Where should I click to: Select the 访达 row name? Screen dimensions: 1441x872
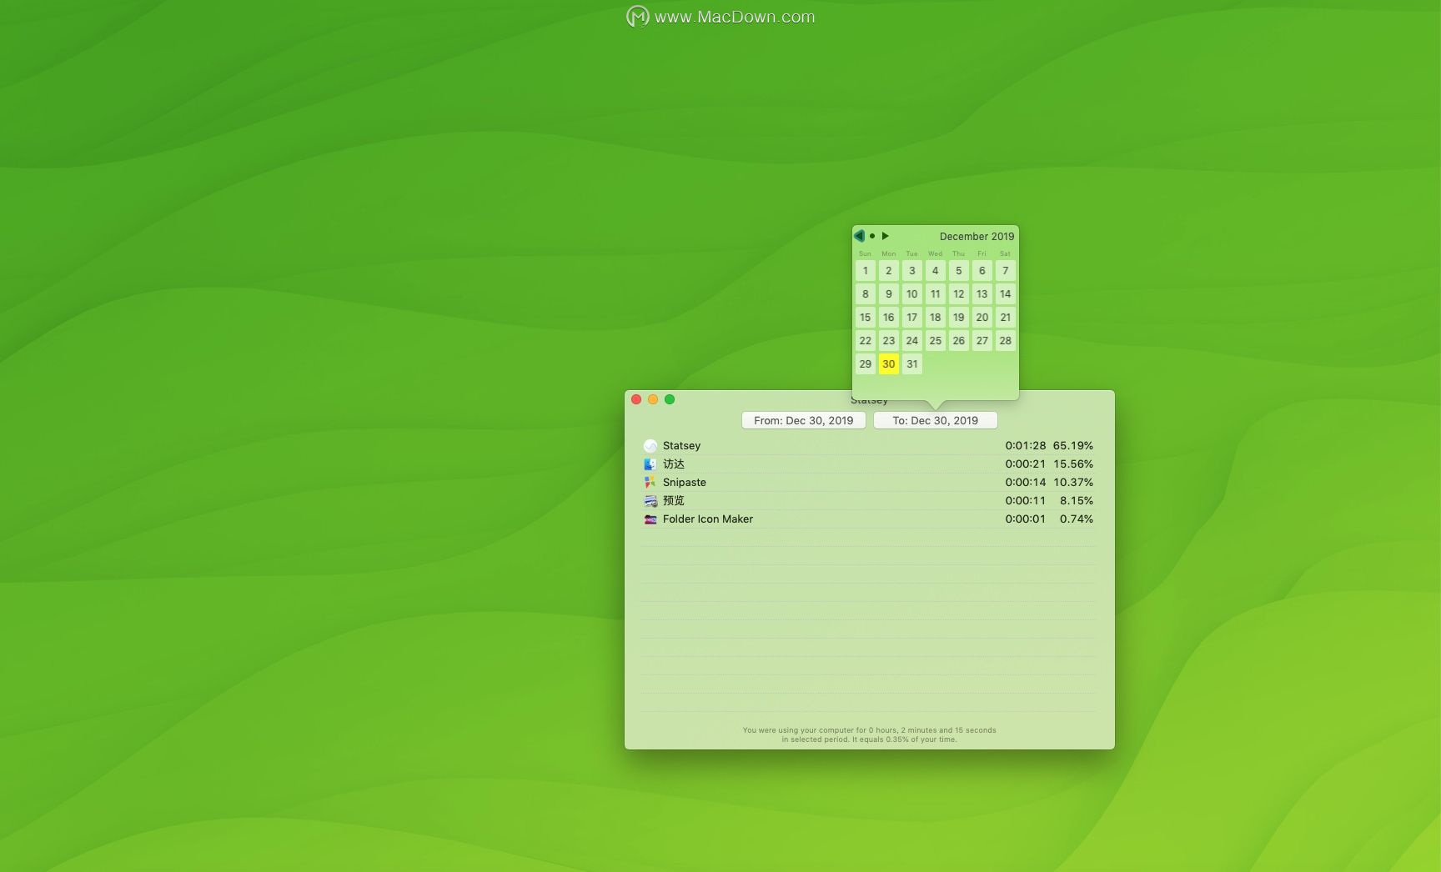pyautogui.click(x=674, y=464)
